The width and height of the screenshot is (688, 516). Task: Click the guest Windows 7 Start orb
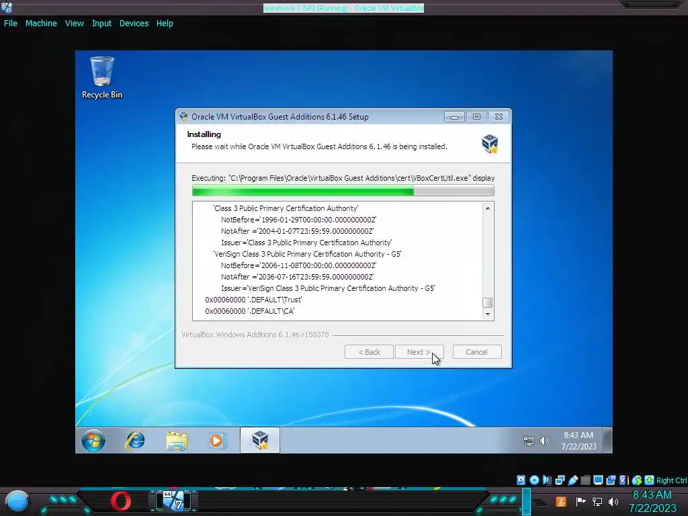(93, 440)
